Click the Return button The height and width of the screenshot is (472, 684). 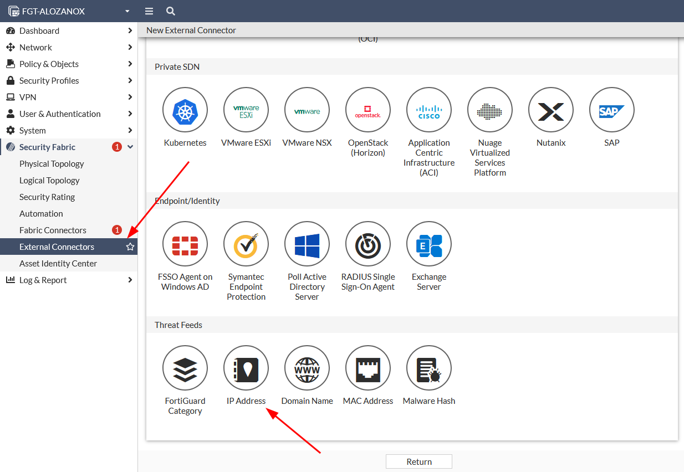(418, 461)
